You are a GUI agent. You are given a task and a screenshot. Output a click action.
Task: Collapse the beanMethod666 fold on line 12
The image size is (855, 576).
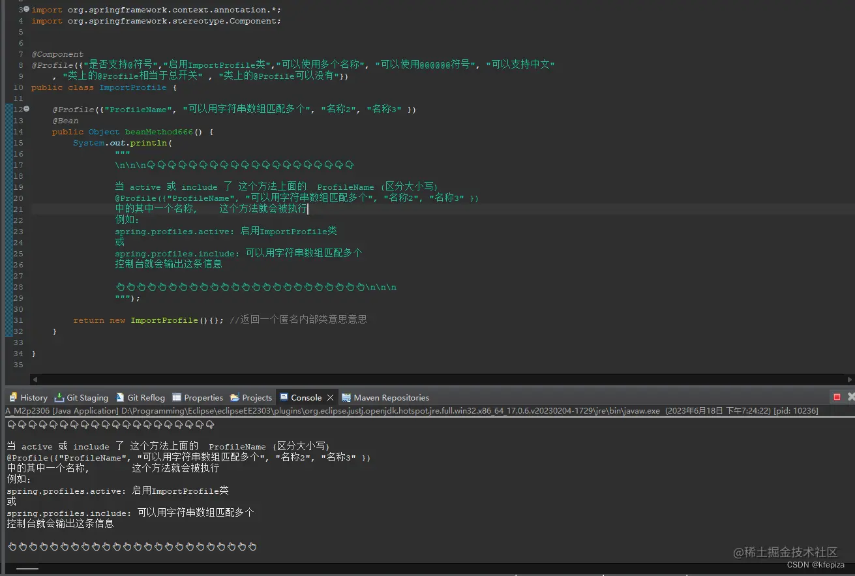pyautogui.click(x=26, y=109)
